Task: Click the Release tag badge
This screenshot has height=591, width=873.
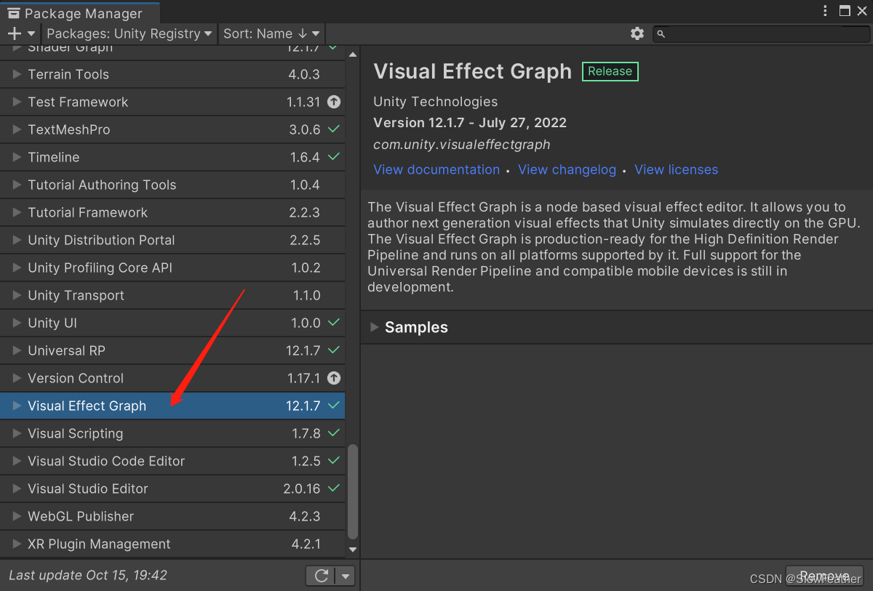Action: click(x=610, y=71)
